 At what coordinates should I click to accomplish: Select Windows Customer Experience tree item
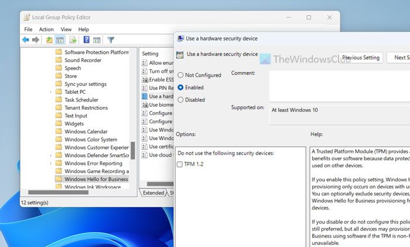(x=97, y=147)
